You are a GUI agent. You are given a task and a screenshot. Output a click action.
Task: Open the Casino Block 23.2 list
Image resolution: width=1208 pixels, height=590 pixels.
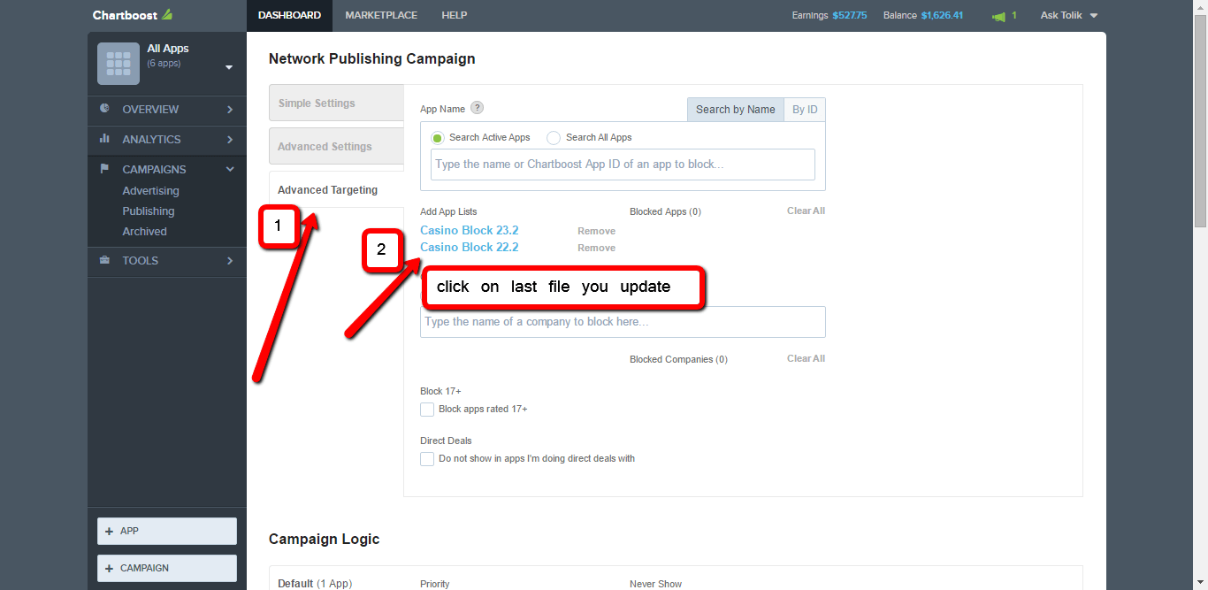click(470, 231)
